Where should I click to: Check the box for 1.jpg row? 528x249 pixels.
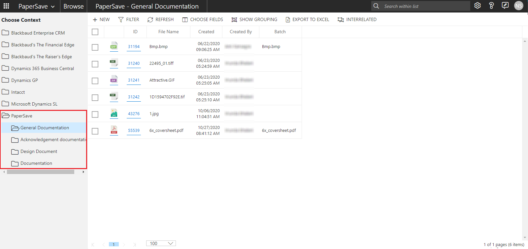point(95,114)
